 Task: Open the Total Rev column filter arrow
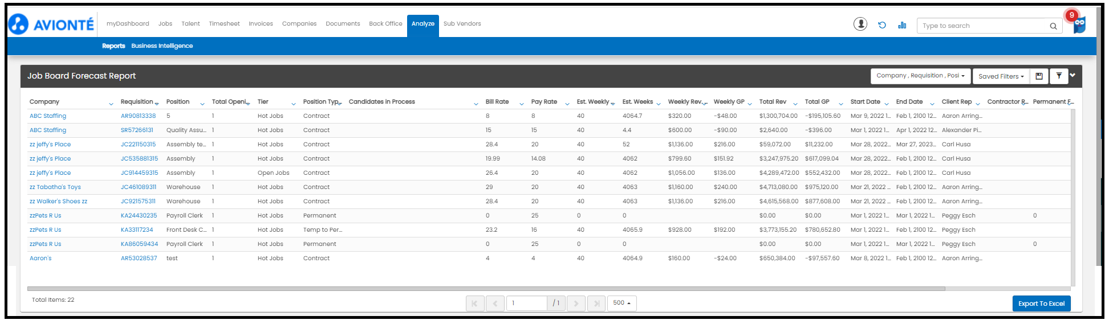tap(795, 104)
